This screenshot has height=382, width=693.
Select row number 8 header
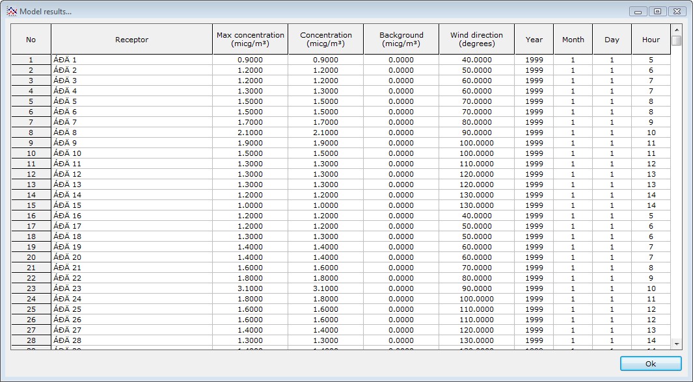point(31,133)
